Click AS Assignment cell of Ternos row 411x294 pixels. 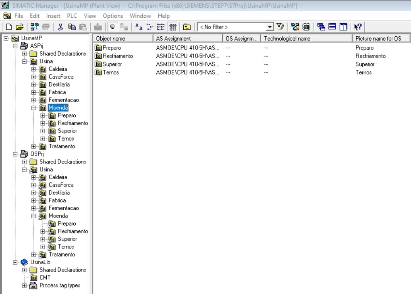188,72
